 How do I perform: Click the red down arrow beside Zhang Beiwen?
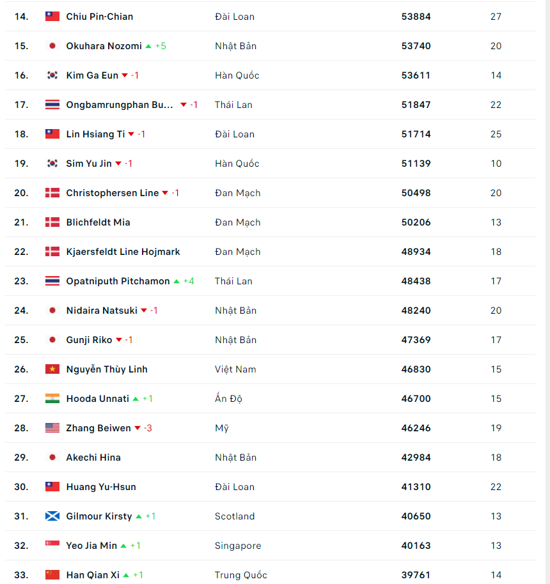click(x=137, y=428)
